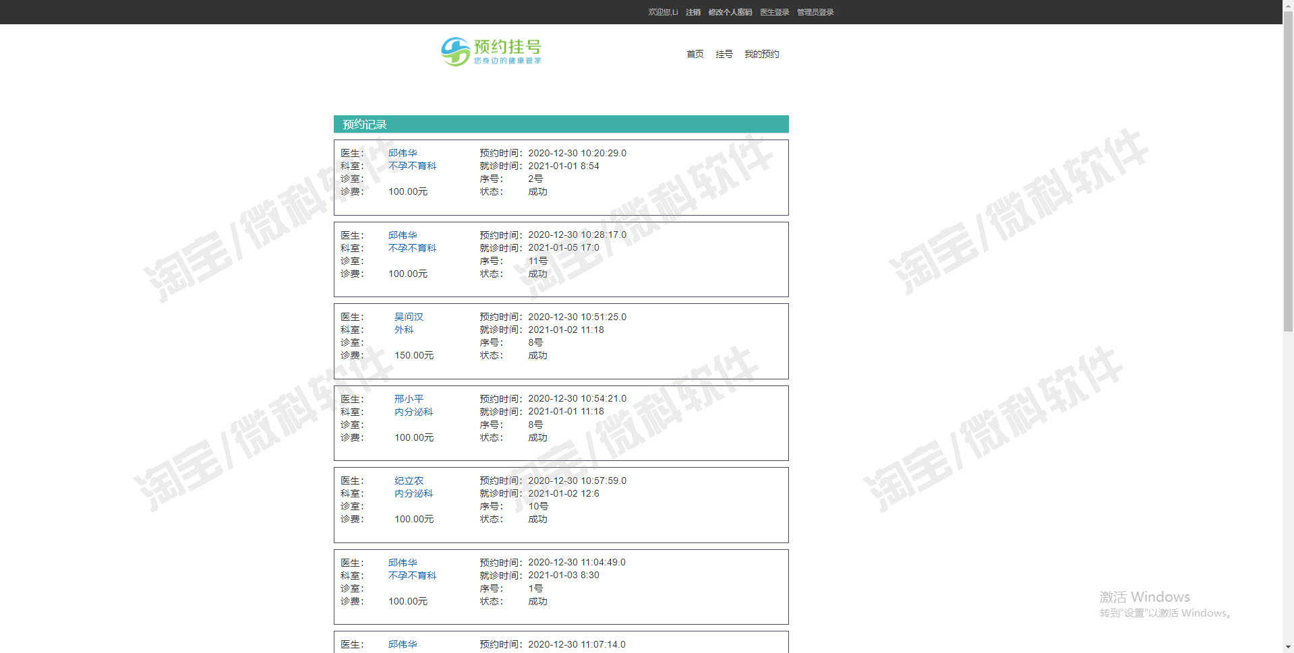Screen dimensions: 1294x653
Task: Click visit time 2021-01-05 17:0
Action: pos(564,247)
